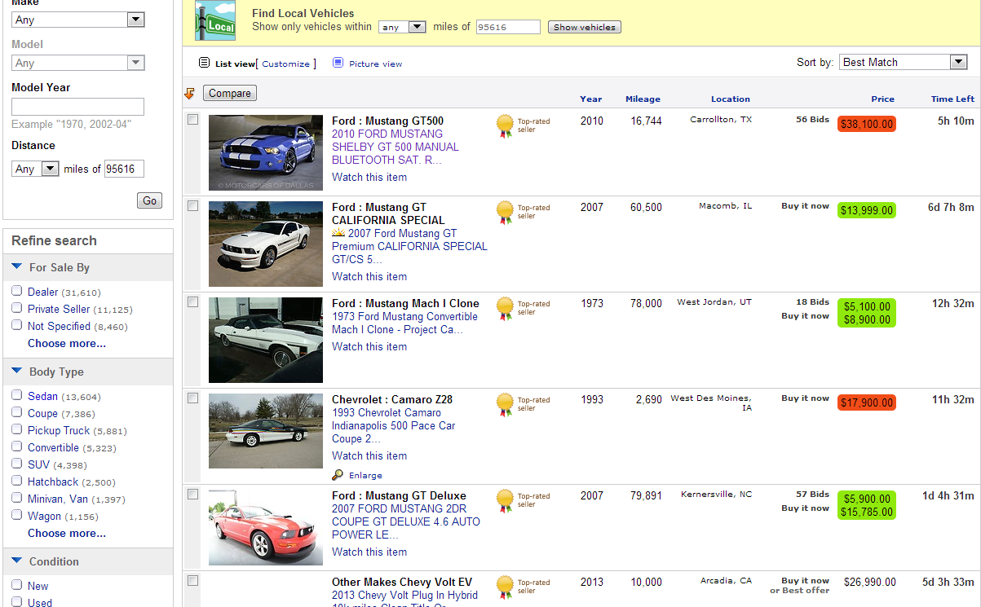Click the orange compare arrow icon

point(190,94)
